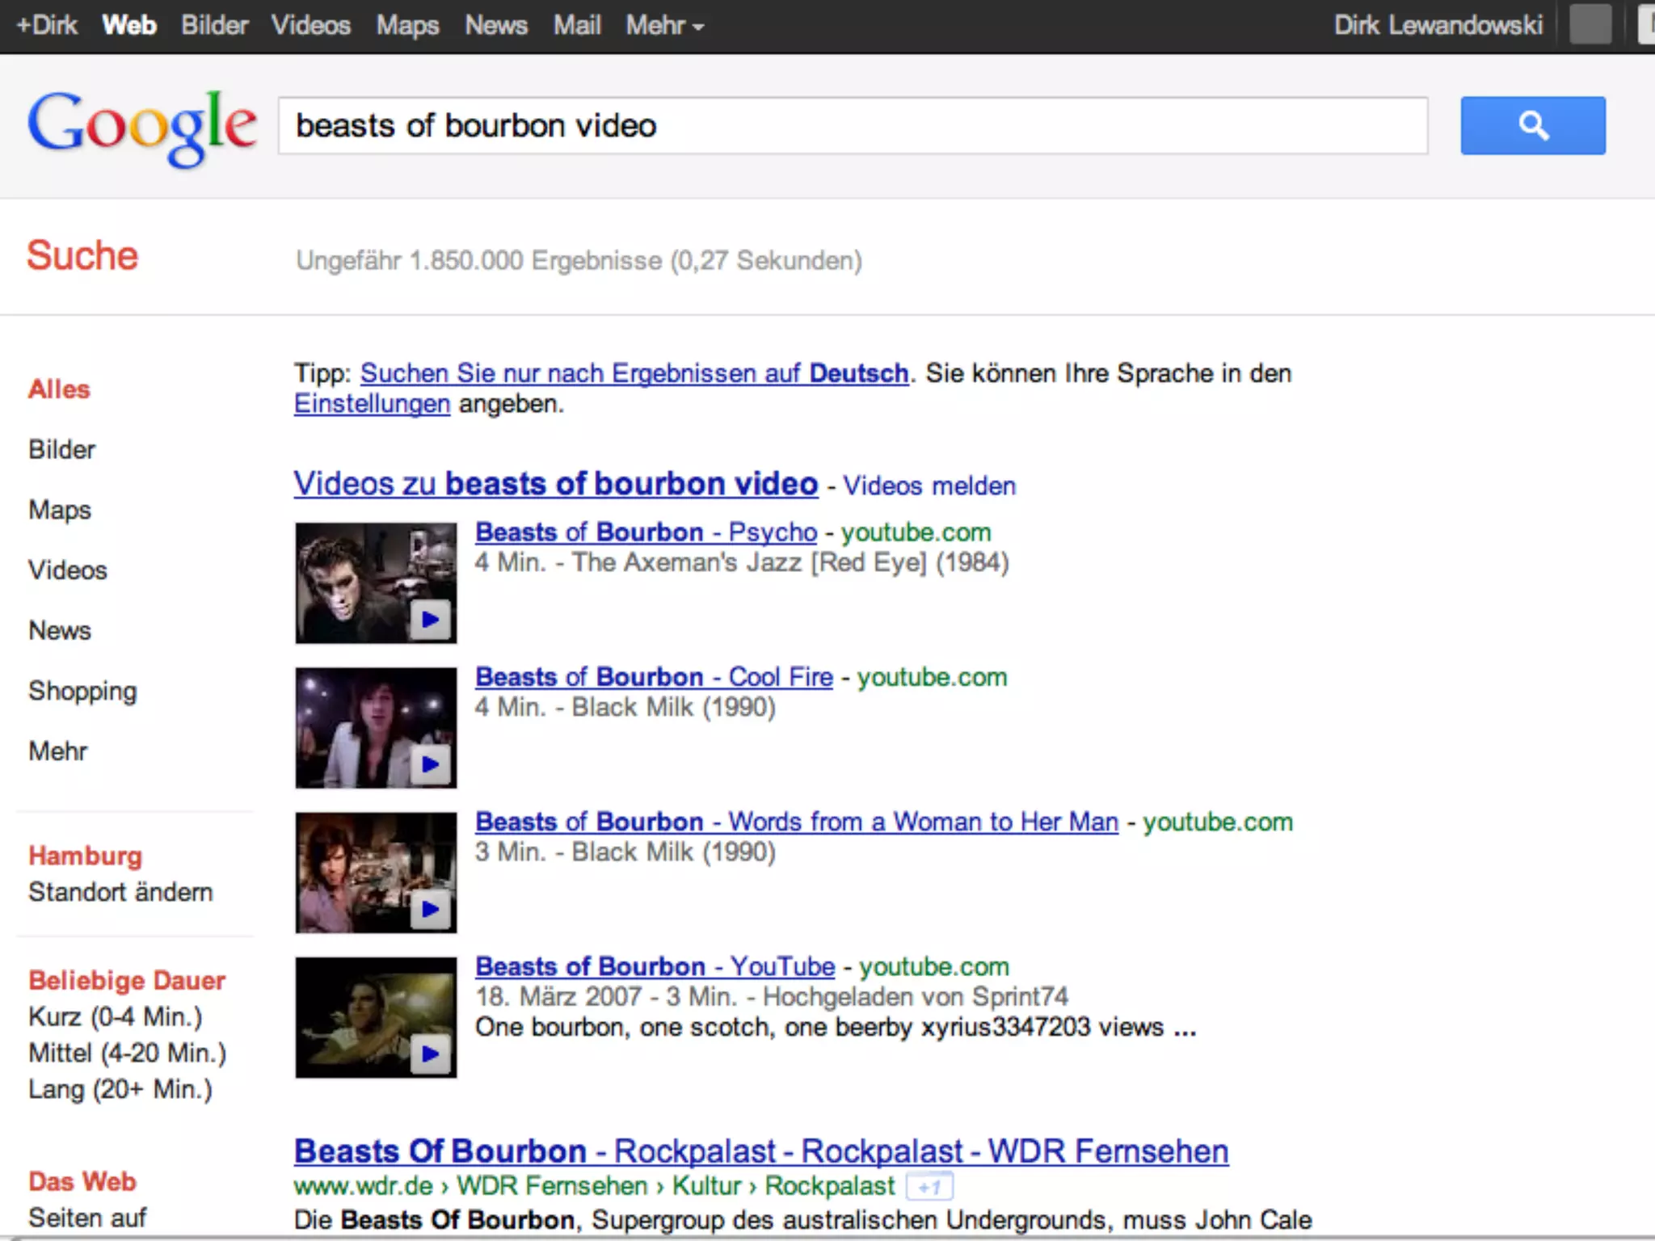
Task: Click Videos melden link
Action: 929,486
